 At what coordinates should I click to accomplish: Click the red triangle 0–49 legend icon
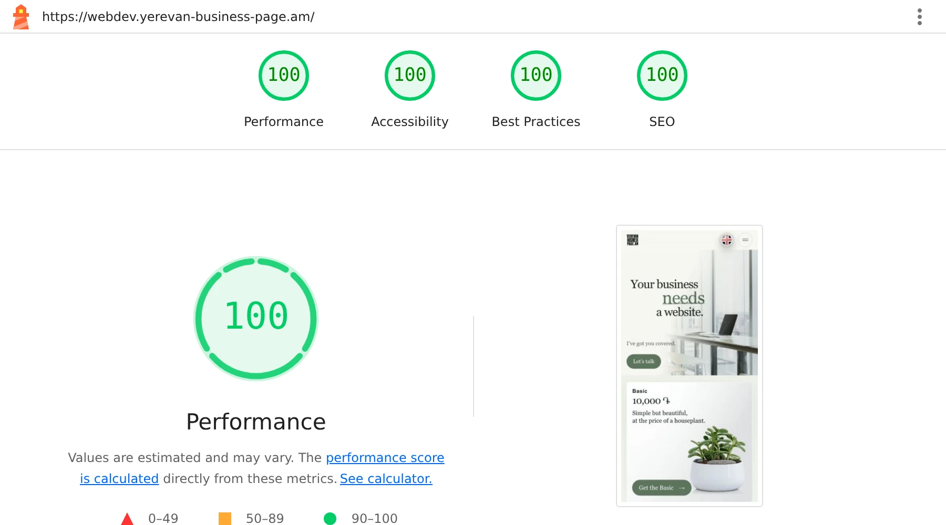click(x=127, y=519)
